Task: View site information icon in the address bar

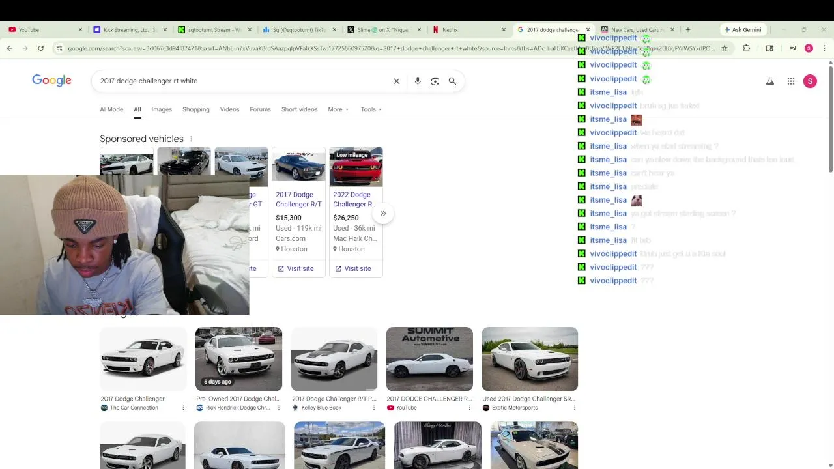Action: click(59, 48)
